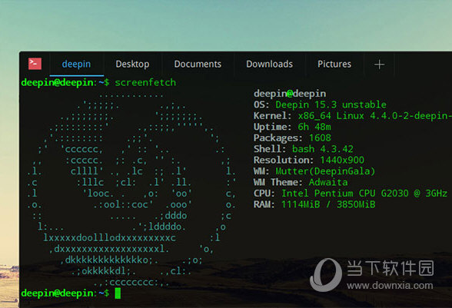Switch to the deepin tab
The height and width of the screenshot is (308, 452).
[76, 64]
